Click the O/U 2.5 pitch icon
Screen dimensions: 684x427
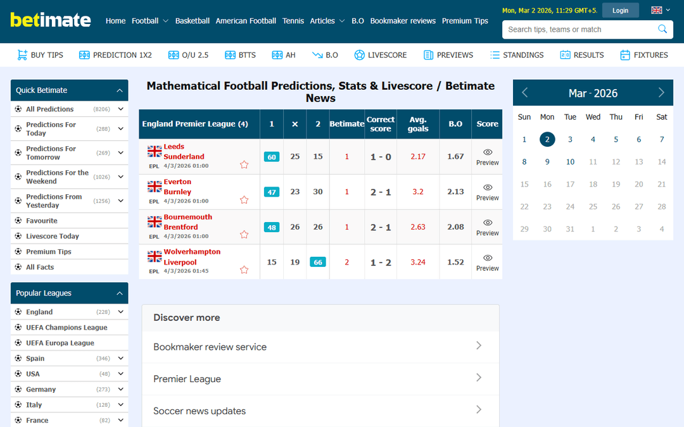coord(173,55)
